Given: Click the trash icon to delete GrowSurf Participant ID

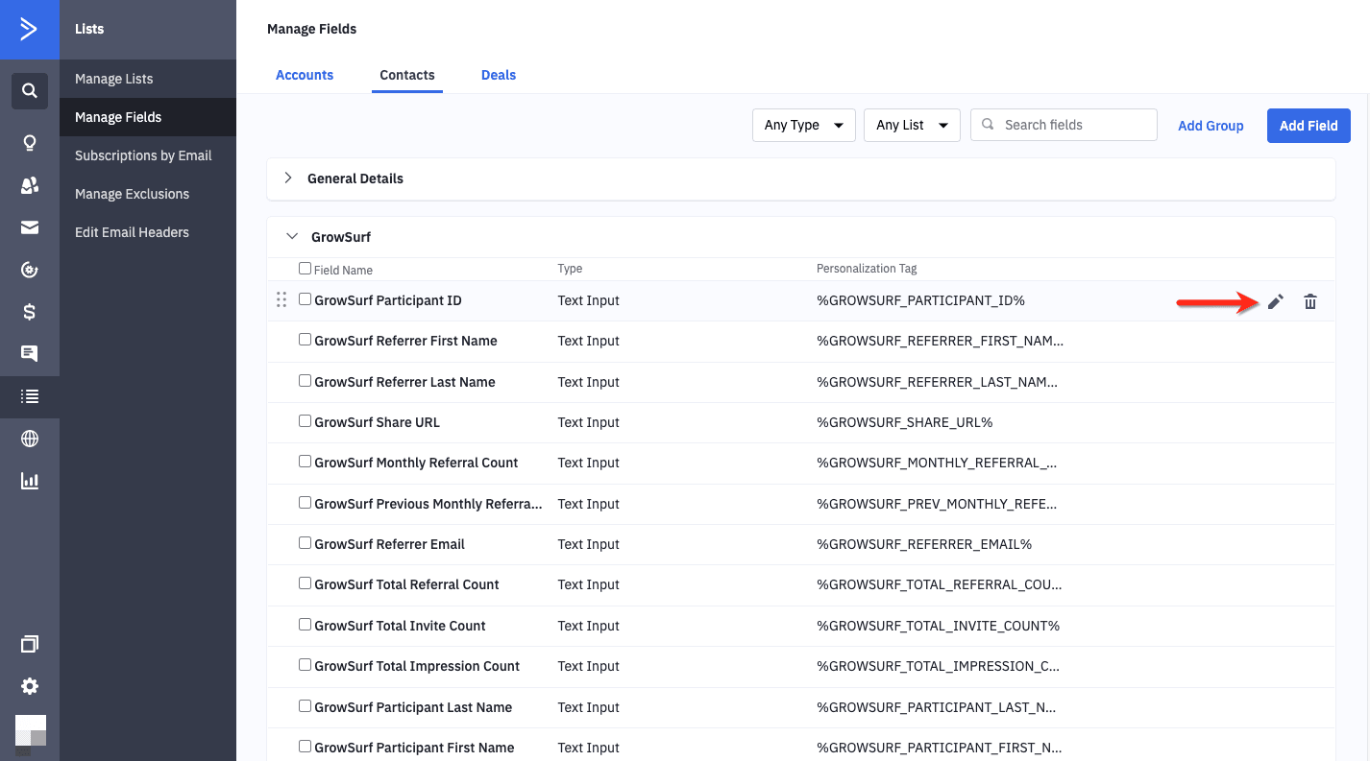Looking at the screenshot, I should (1310, 301).
